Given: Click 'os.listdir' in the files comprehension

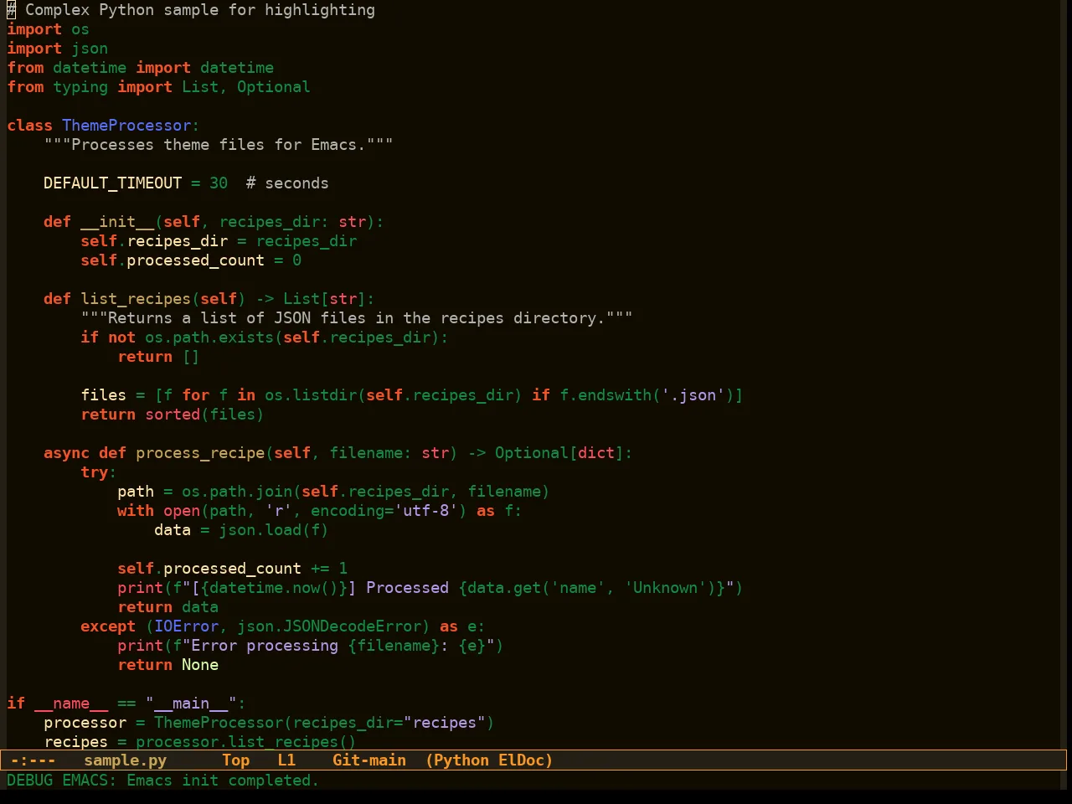Looking at the screenshot, I should (311, 395).
